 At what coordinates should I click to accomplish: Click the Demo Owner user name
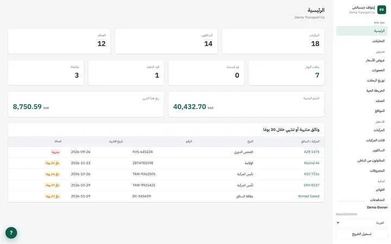coord(377,207)
